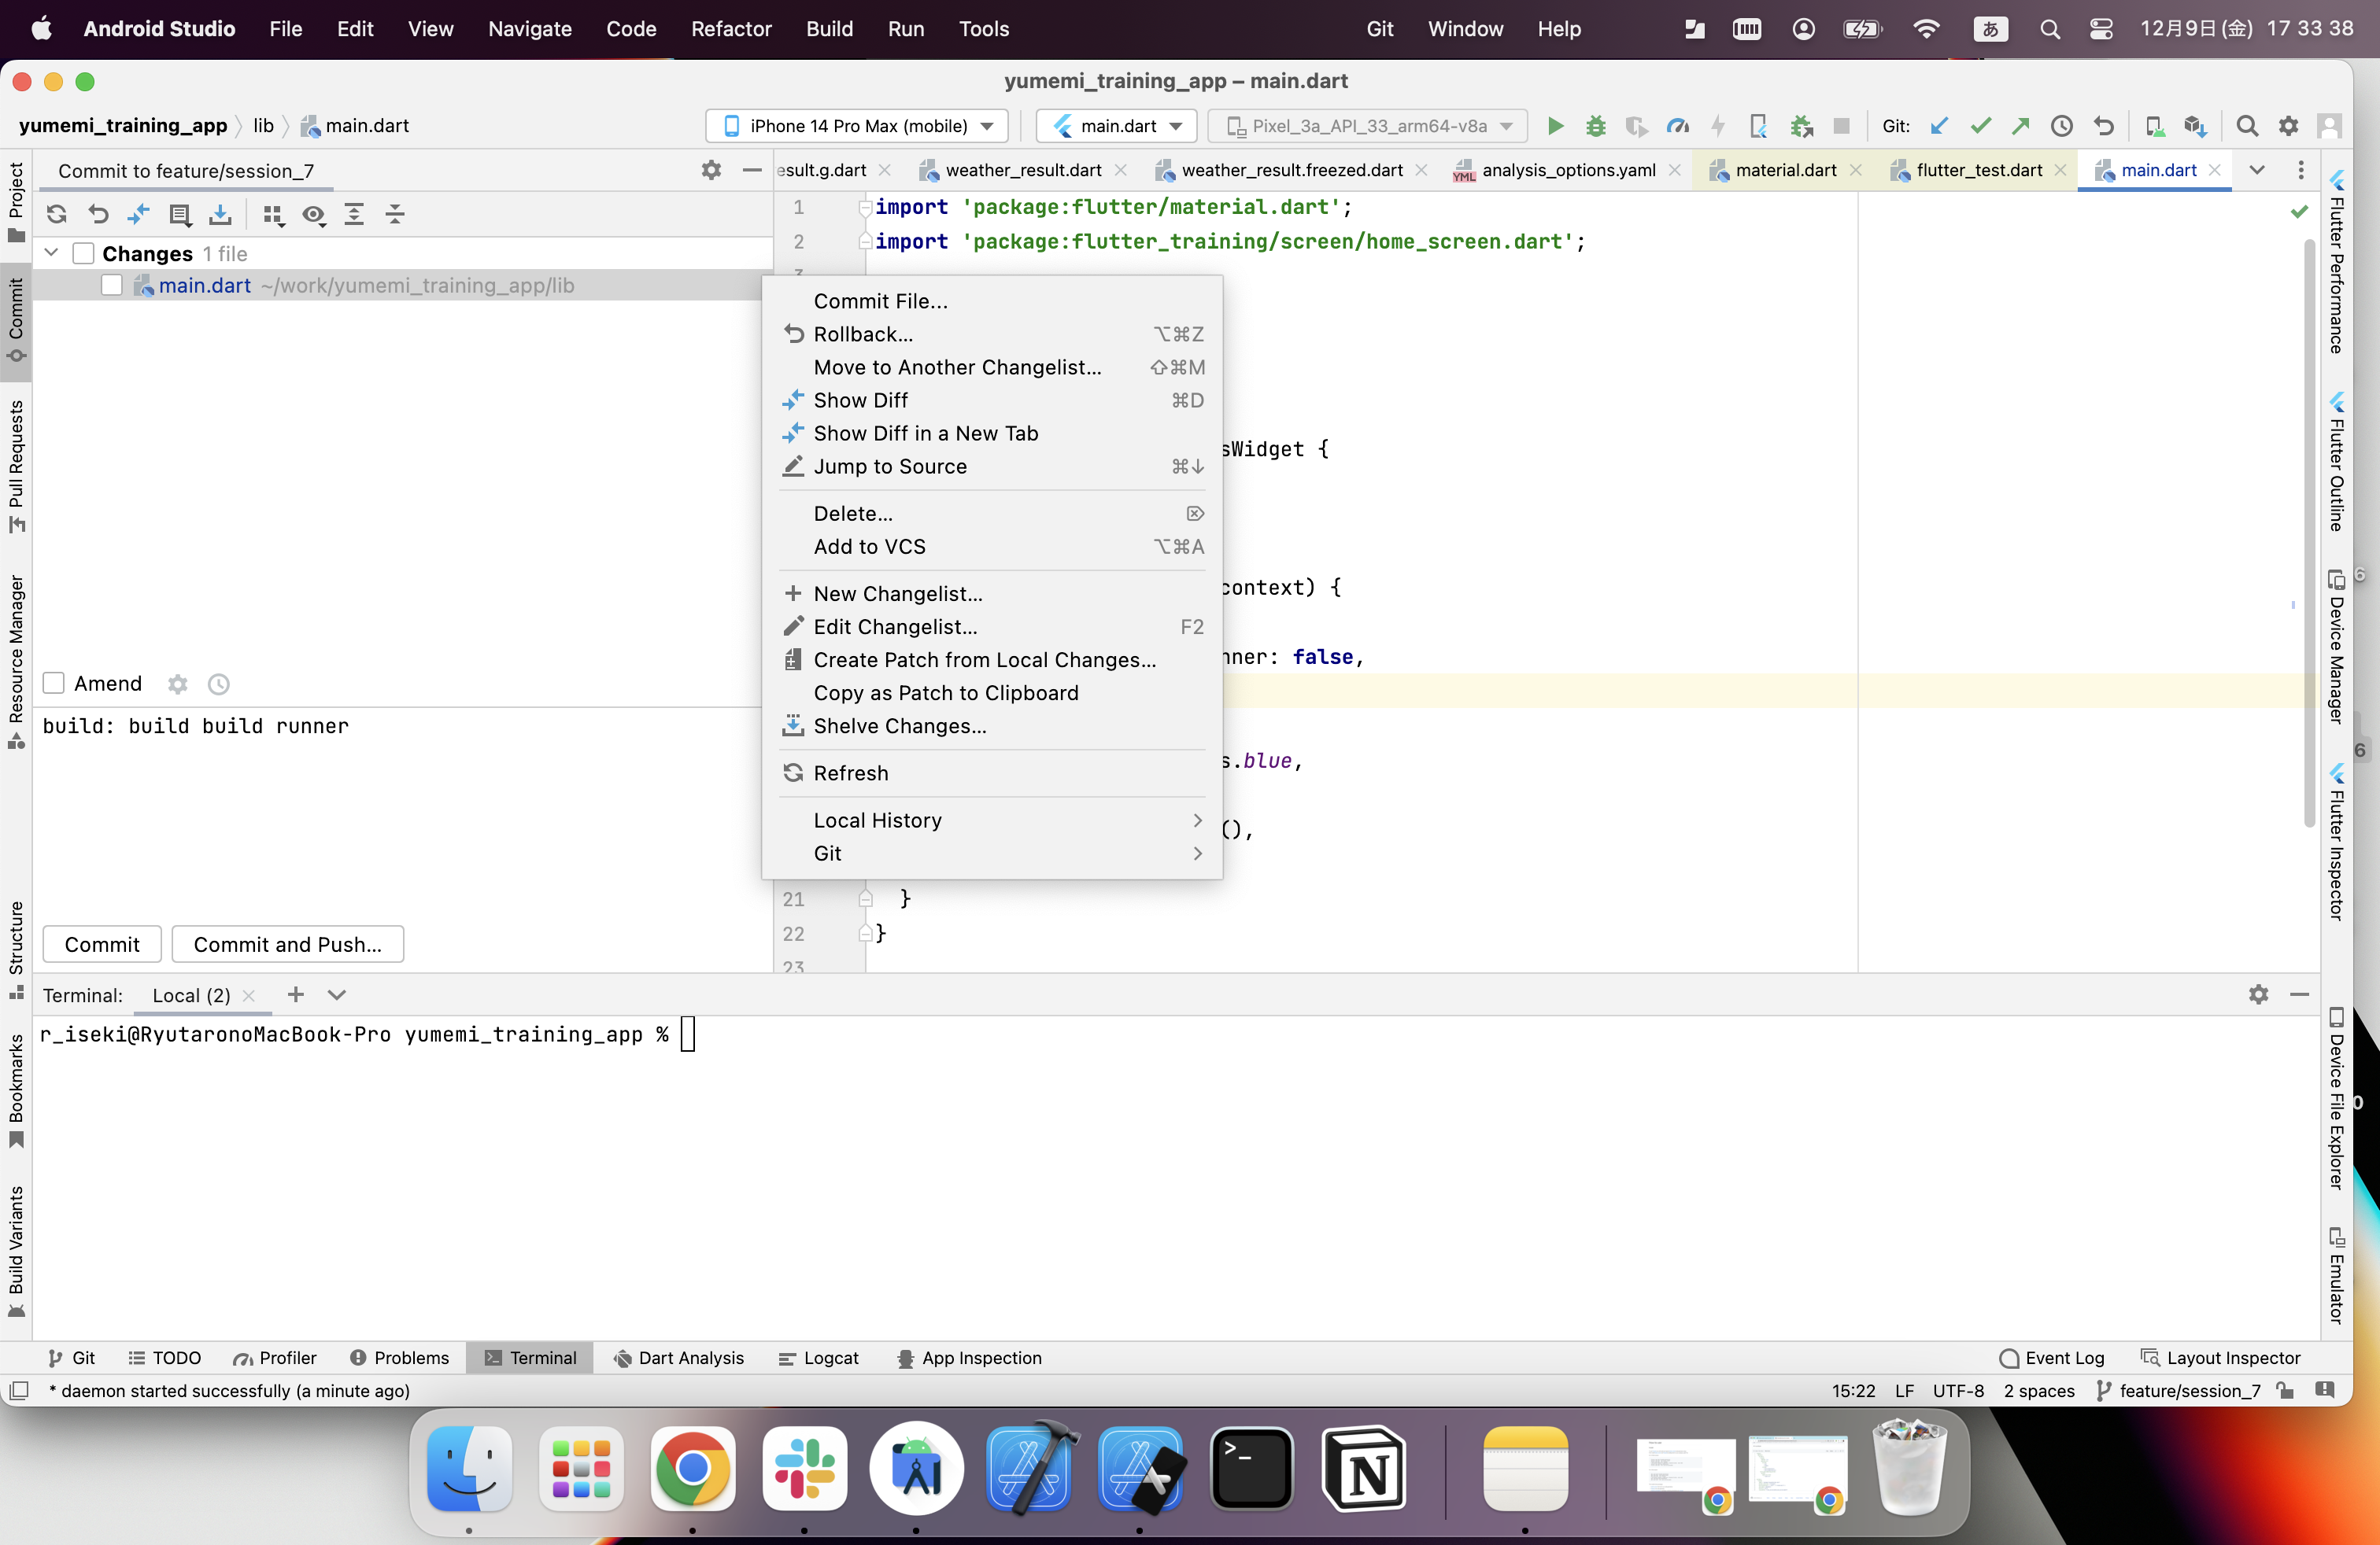Open the main.dart run configuration dropdown
Screen dimensions: 2380x1545
pyautogui.click(x=1117, y=126)
